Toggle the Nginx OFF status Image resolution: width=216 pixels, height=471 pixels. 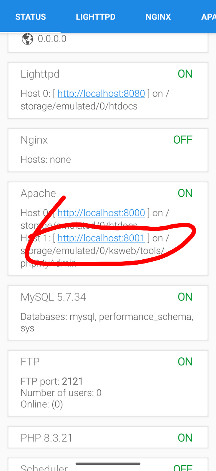coord(183,140)
